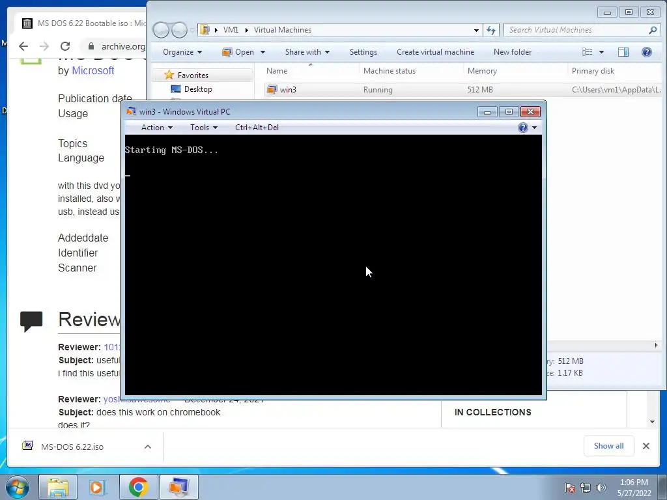Click Chrome forward arrow button
The height and width of the screenshot is (500, 667).
click(44, 46)
